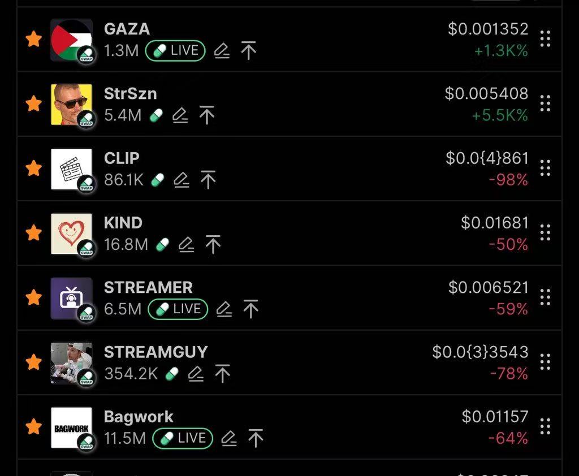
Task: Edit the KIND token entry
Action: (186, 244)
